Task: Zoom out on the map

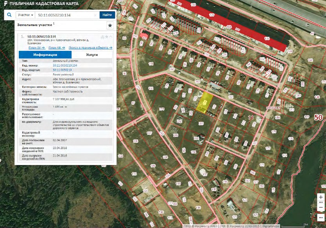Action: pyautogui.click(x=321, y=207)
